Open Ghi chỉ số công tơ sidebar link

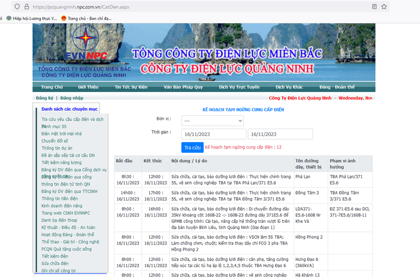pyautogui.click(x=58, y=271)
